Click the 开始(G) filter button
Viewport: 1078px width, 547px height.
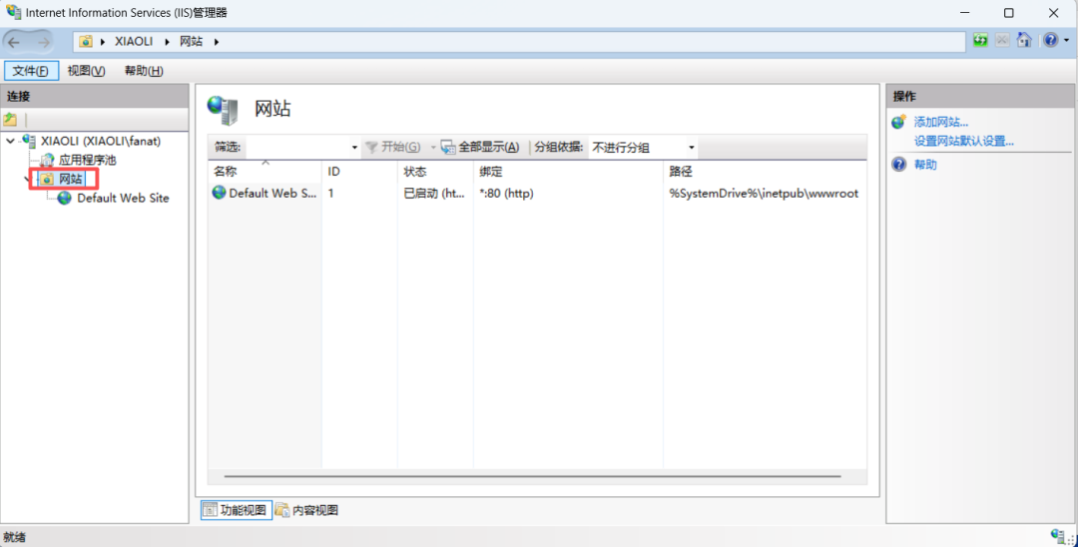393,147
